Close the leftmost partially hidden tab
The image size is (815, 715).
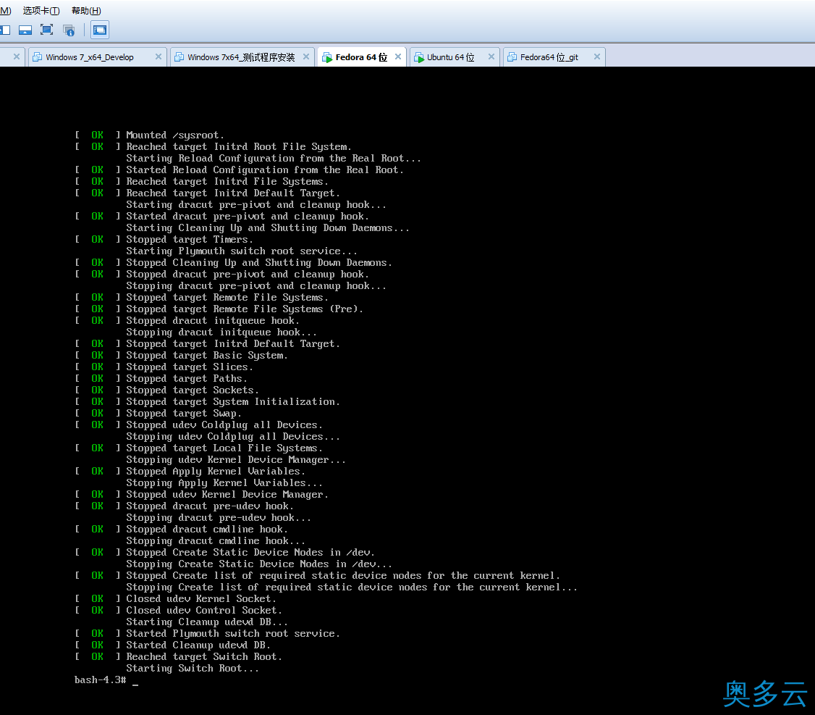point(17,57)
